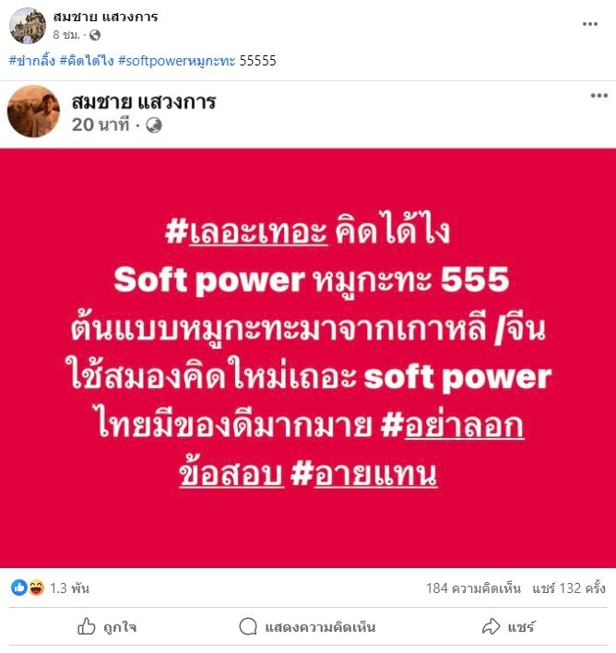Screen dimensions: 616x653
Task: Click the thumbs-up ถูกใจ like icon
Action: [x=86, y=626]
